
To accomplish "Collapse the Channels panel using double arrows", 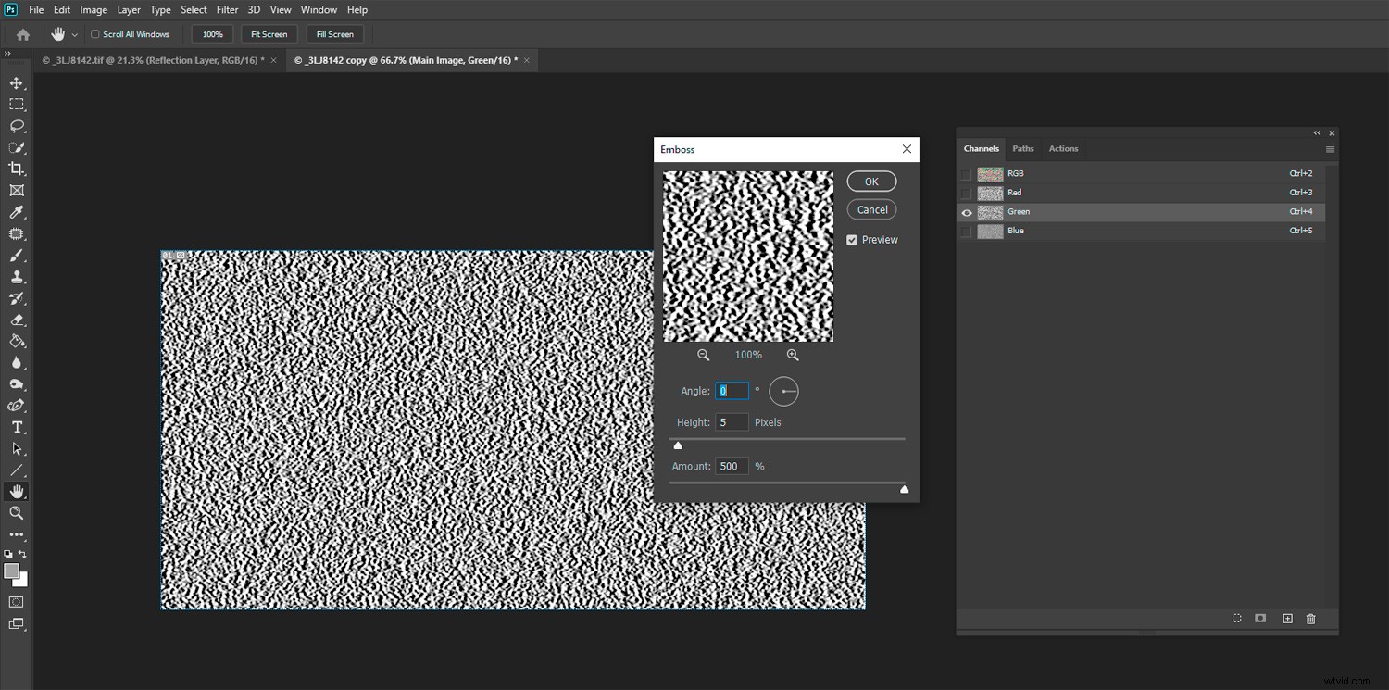I will (1317, 133).
